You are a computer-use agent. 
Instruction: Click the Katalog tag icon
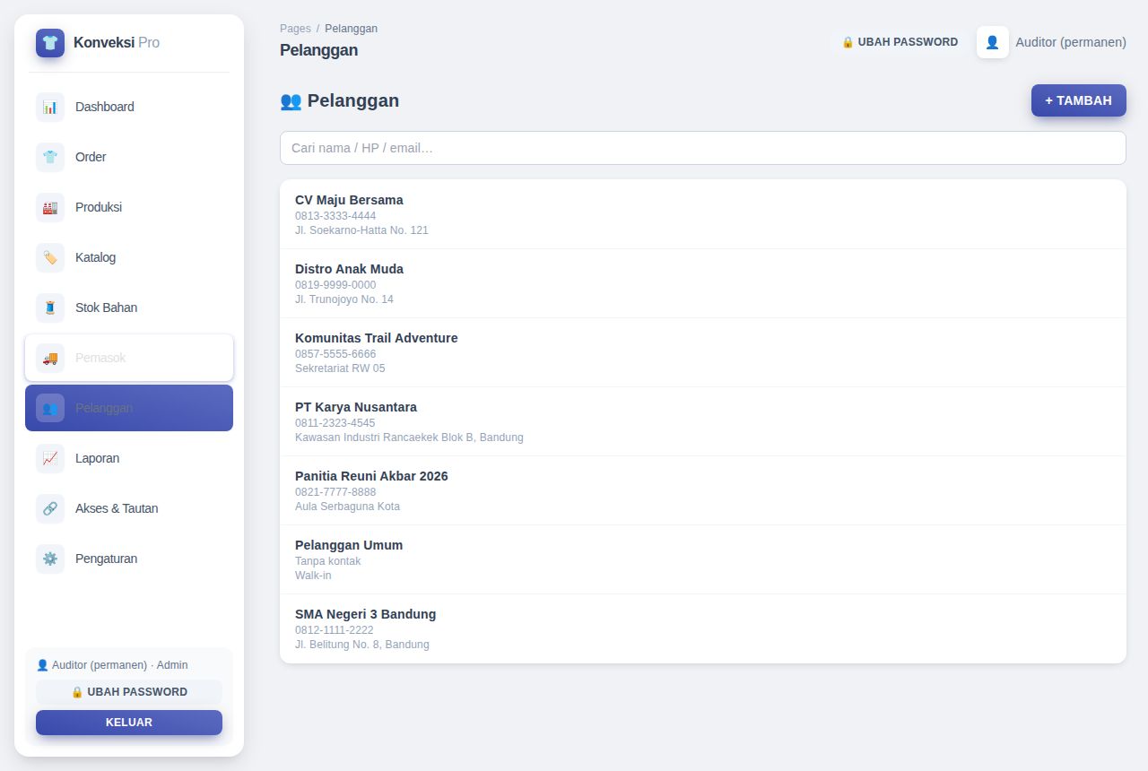click(x=50, y=257)
